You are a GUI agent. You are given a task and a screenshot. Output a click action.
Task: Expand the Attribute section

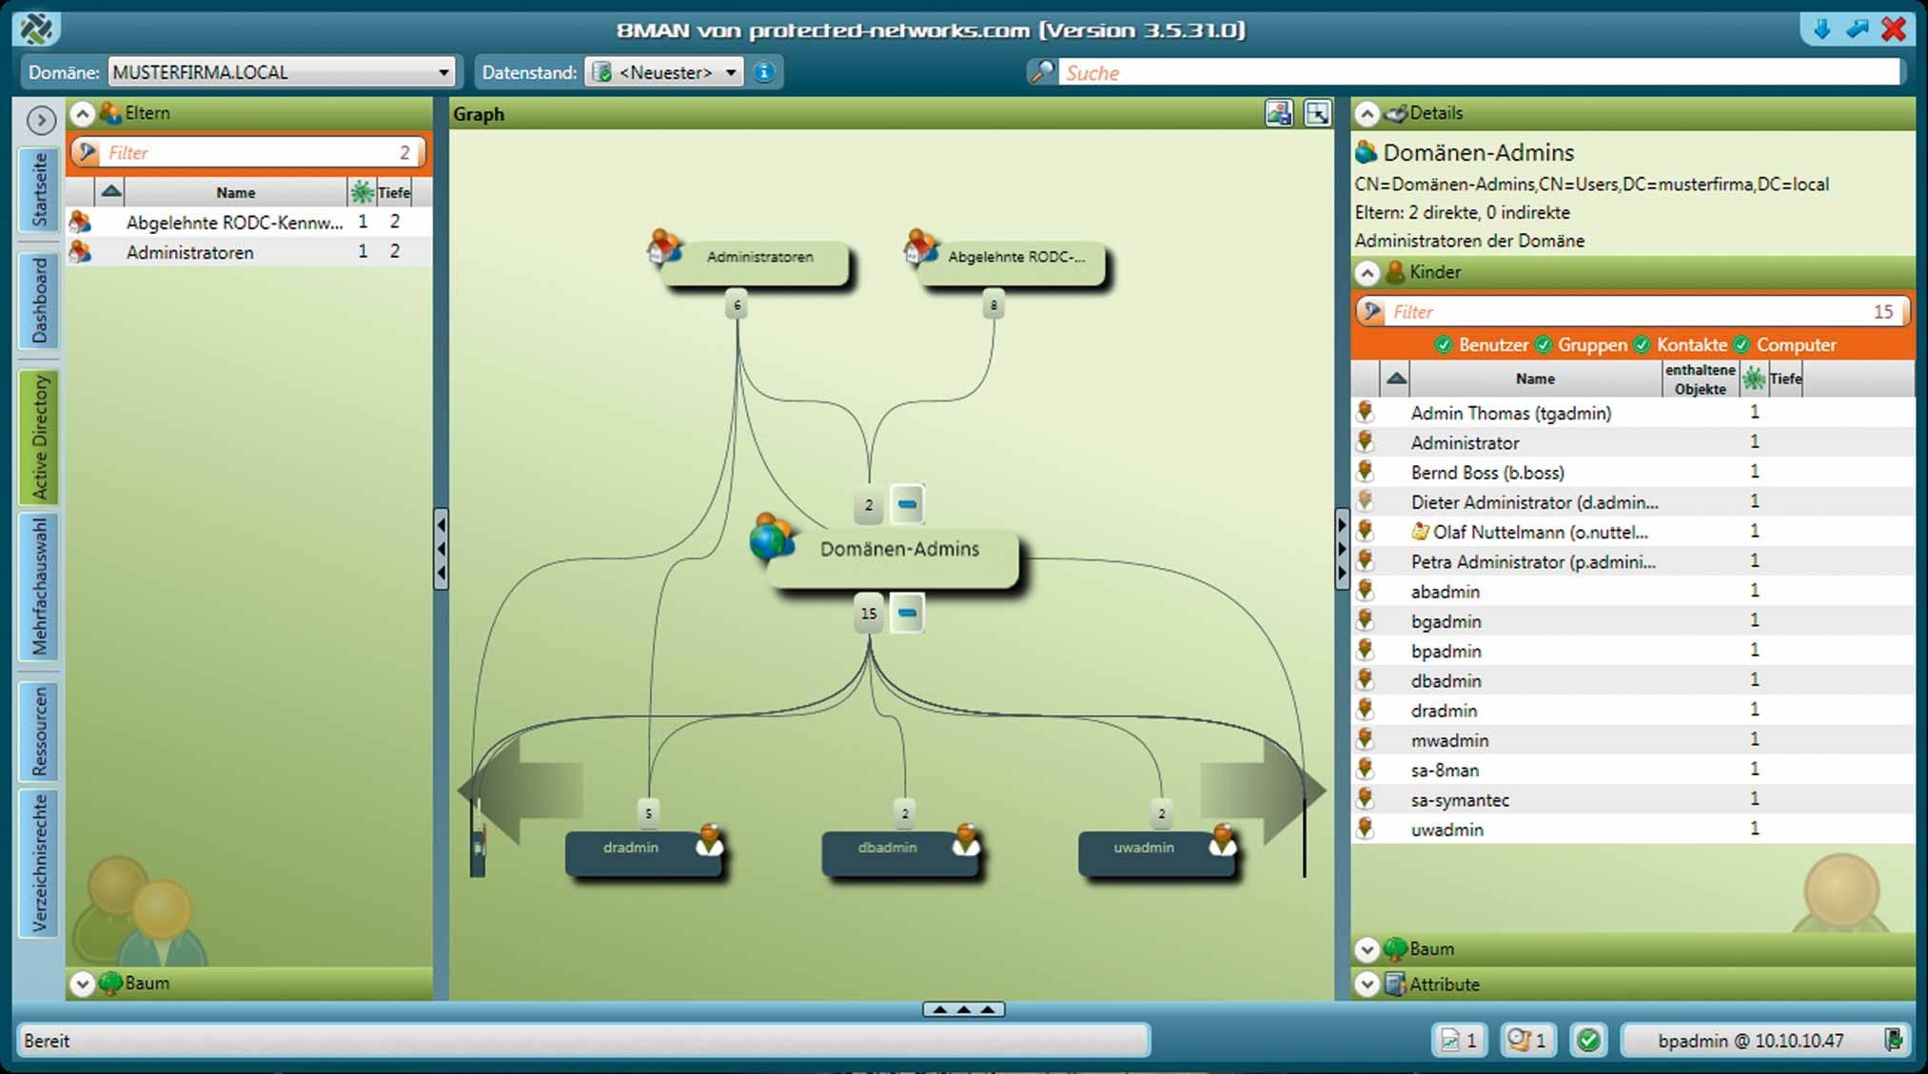[x=1367, y=985]
